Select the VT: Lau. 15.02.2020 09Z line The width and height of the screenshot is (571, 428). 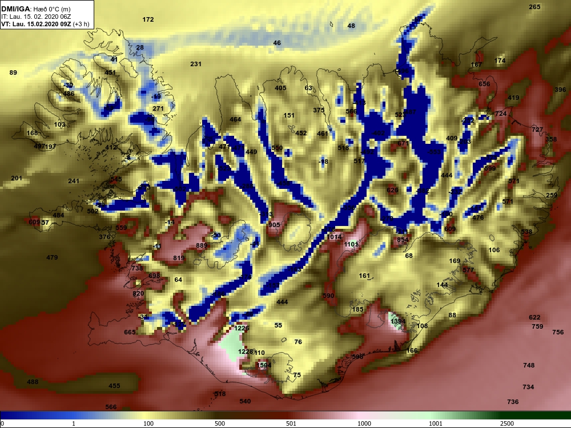click(36, 24)
